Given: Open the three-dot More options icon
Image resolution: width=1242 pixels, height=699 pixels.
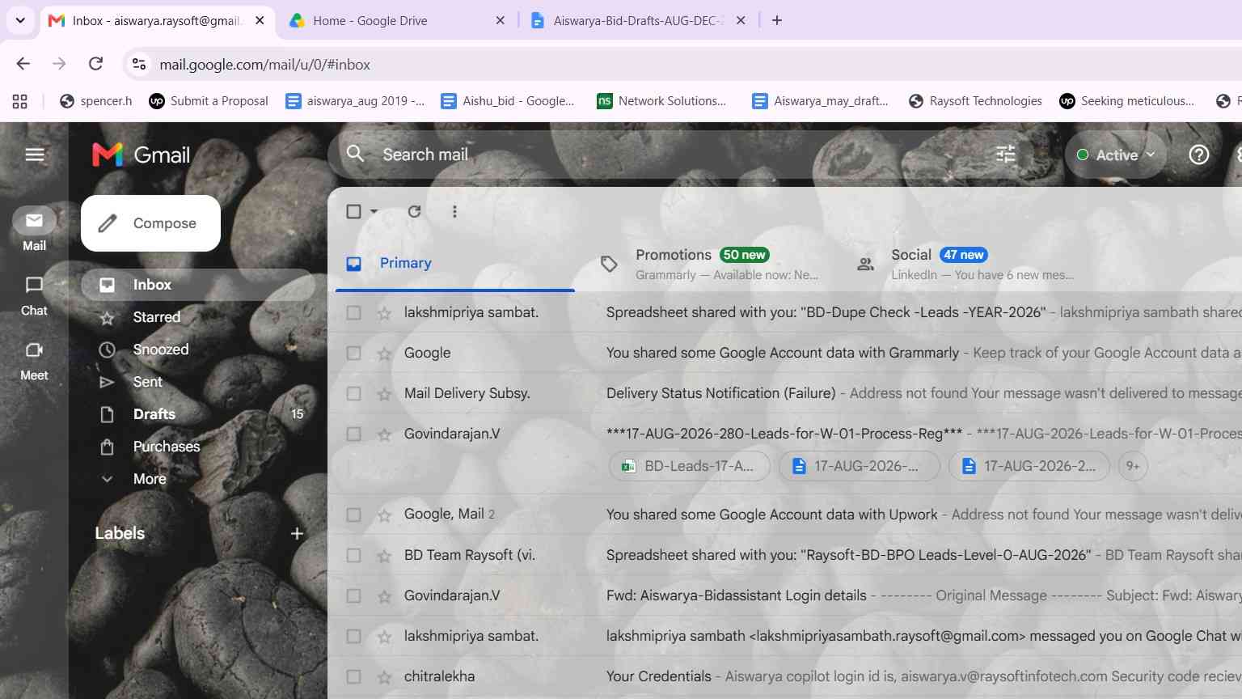Looking at the screenshot, I should (x=454, y=211).
